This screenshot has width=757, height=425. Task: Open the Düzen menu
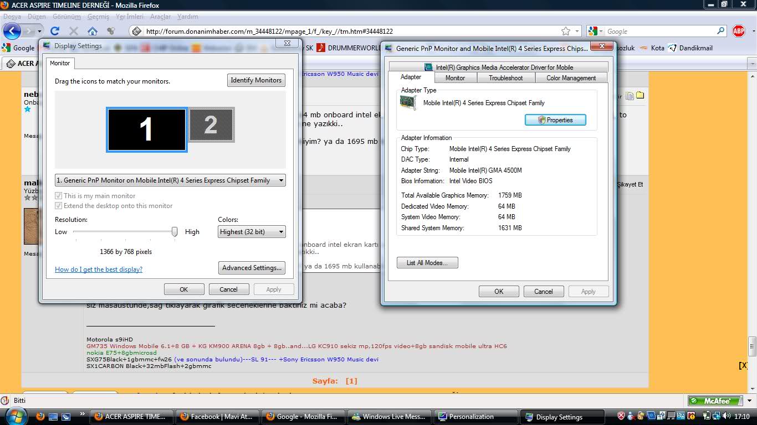pos(37,17)
